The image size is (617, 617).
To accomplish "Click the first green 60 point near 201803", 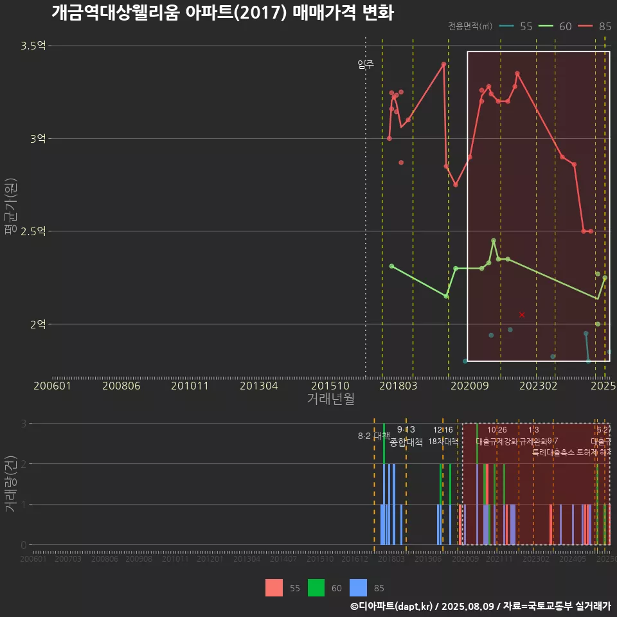I will (x=391, y=266).
